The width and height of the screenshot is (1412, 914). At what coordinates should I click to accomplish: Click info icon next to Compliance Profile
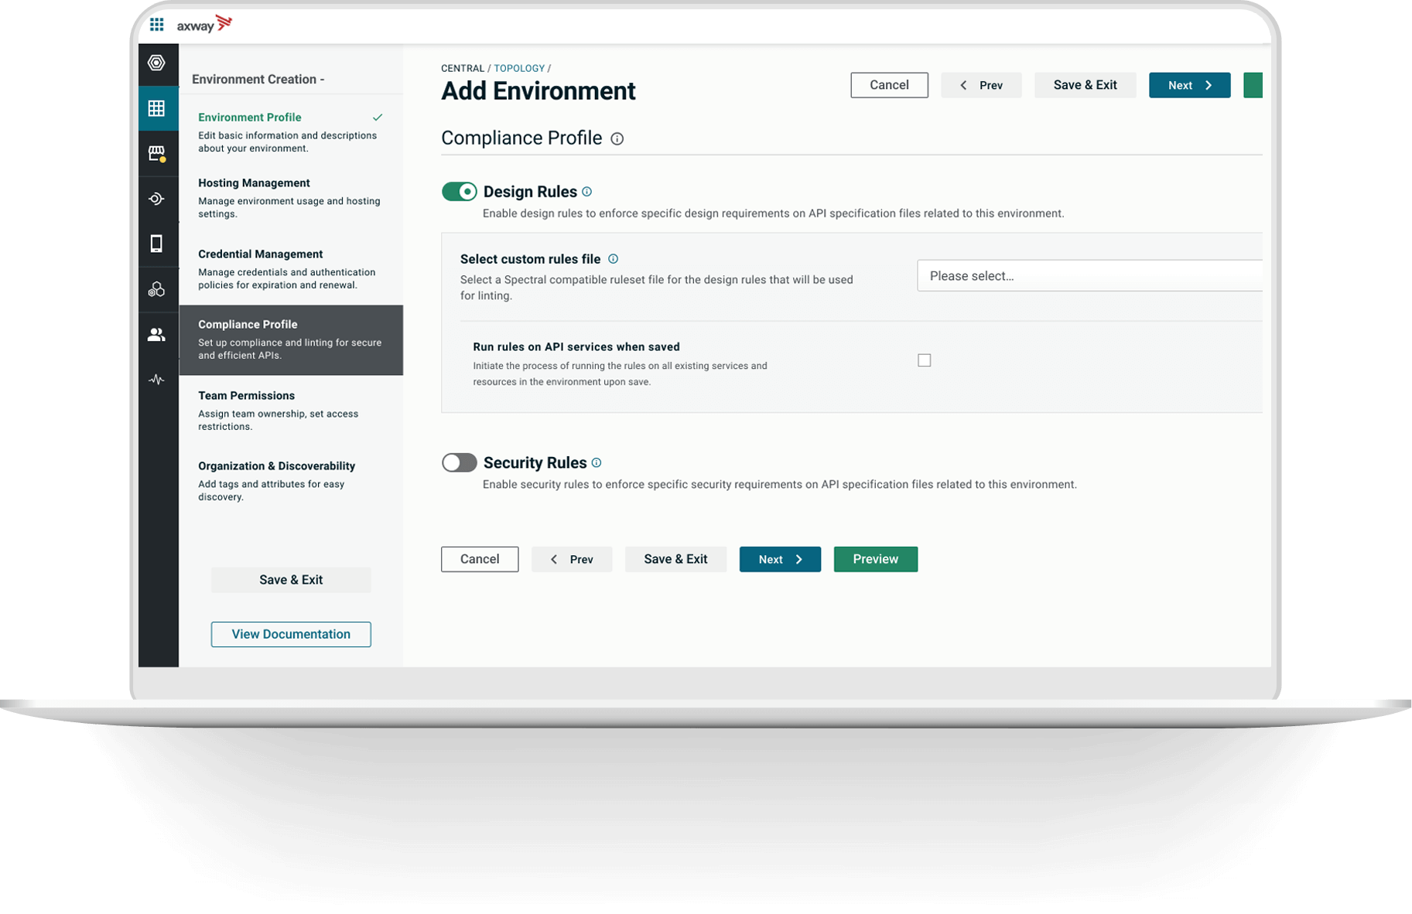pyautogui.click(x=617, y=139)
